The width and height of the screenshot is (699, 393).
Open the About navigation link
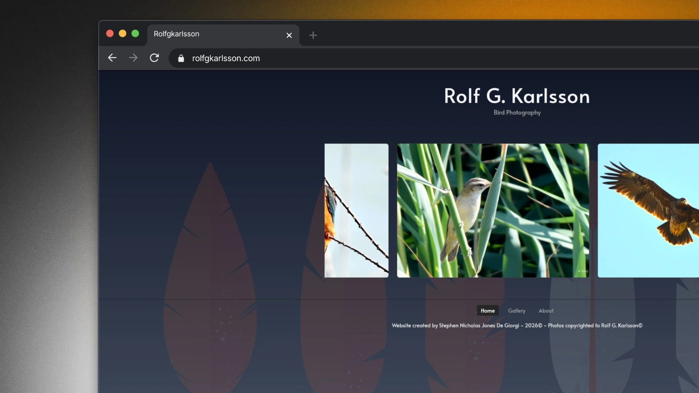click(x=546, y=311)
